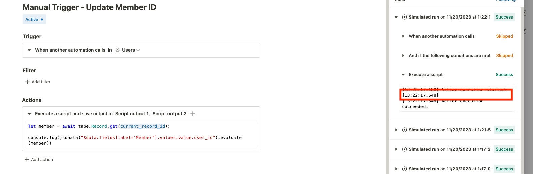Click the Add filter link

coord(41,82)
